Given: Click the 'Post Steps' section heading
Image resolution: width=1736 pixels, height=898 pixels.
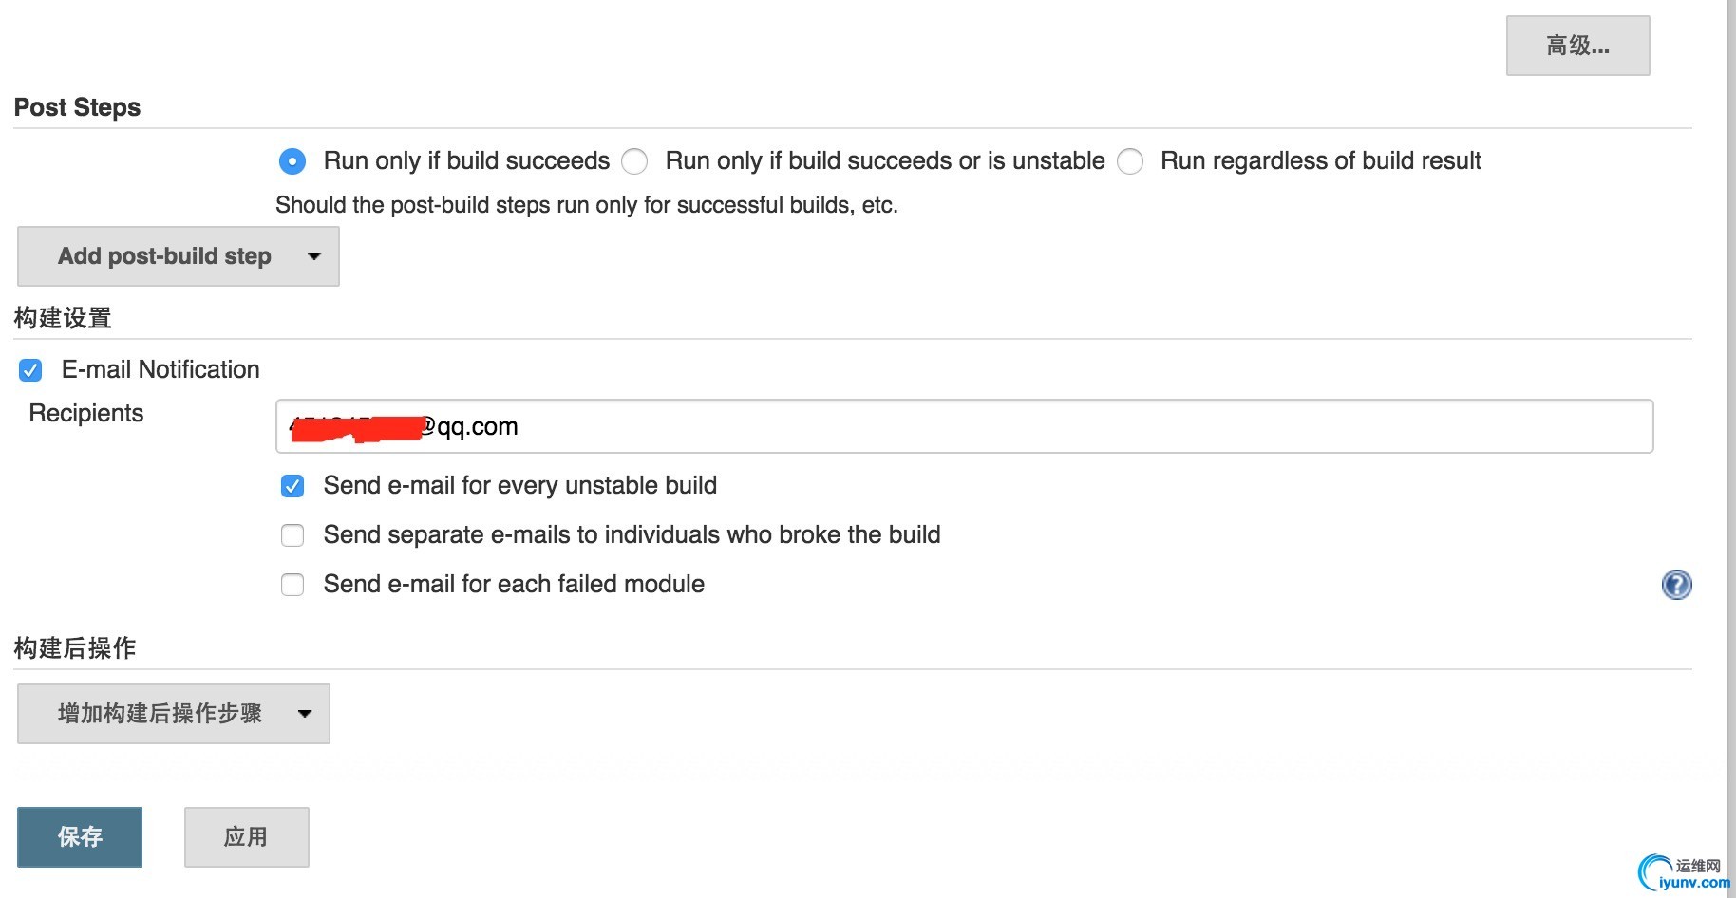Looking at the screenshot, I should 77,107.
